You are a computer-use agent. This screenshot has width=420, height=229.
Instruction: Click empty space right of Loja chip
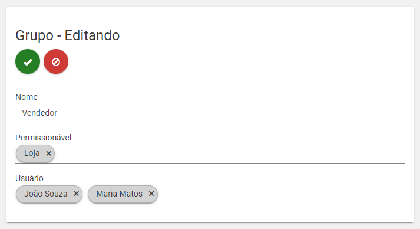230,153
